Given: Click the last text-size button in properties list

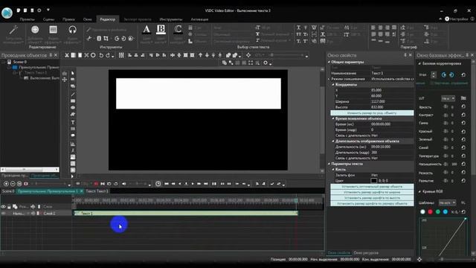Looking at the screenshot, I should point(372,203).
